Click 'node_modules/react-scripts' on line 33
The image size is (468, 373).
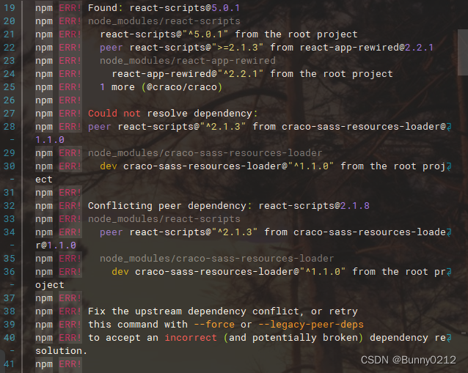(164, 219)
